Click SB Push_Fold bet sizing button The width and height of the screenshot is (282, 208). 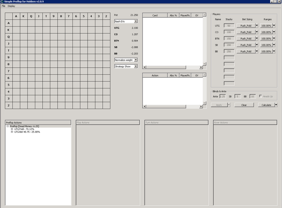(246, 45)
